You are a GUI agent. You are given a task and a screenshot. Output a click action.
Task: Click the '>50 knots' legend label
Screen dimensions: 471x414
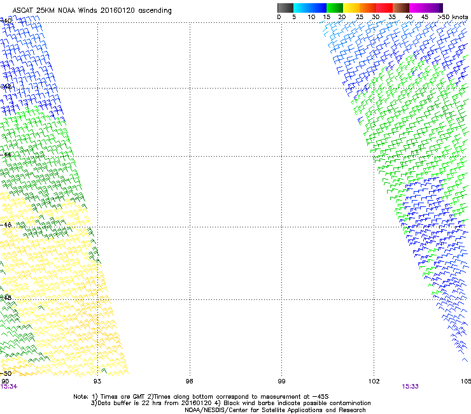coord(453,17)
